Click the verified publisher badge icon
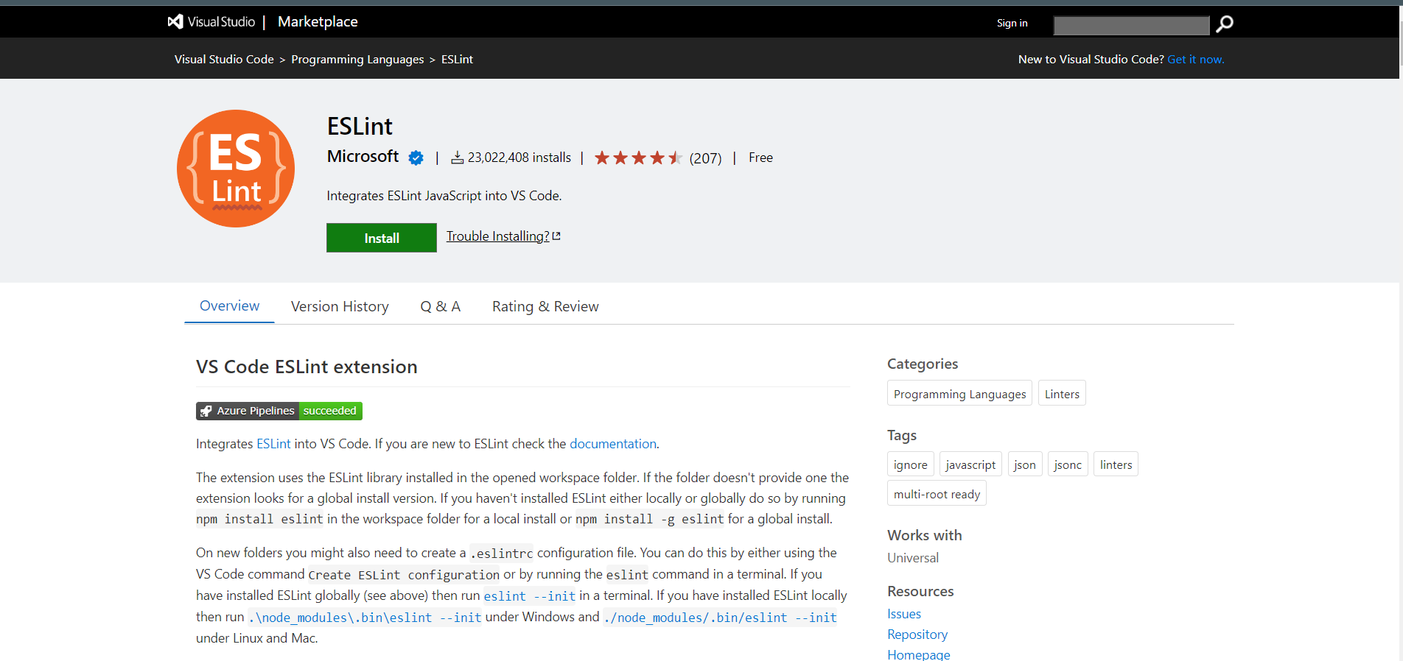 tap(416, 158)
